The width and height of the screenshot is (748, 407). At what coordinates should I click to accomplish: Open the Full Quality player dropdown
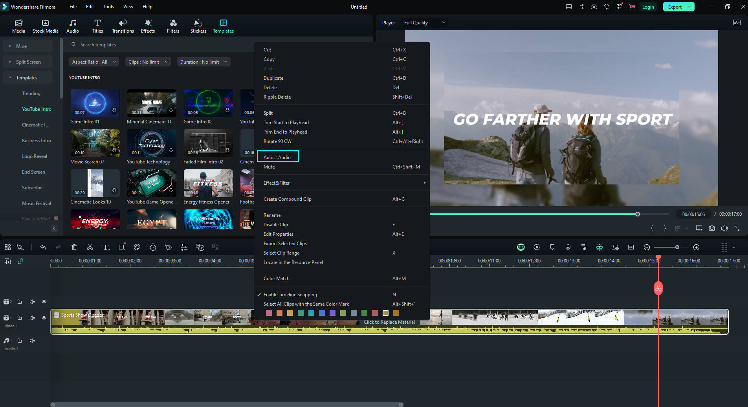424,22
